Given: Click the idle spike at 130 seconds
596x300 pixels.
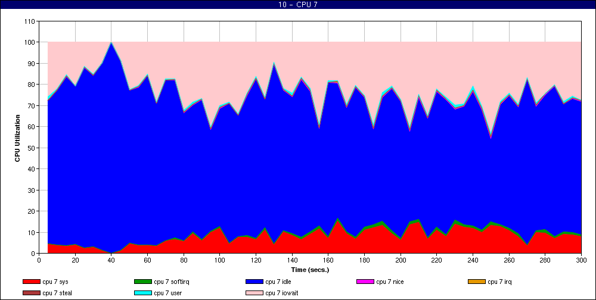Looking at the screenshot, I should coord(274,63).
